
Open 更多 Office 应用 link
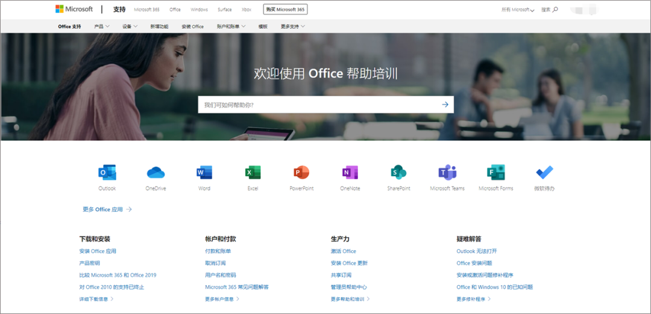[x=107, y=209]
